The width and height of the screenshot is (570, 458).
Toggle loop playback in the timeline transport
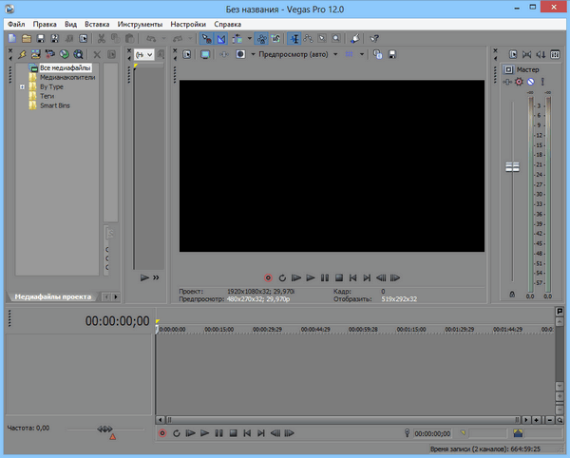176,433
